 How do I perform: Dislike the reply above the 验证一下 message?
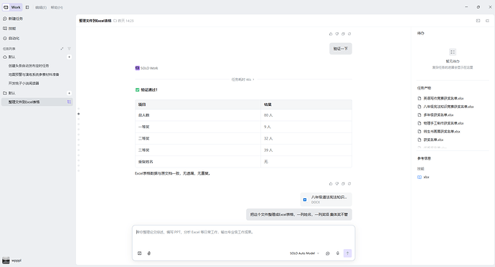[337, 34]
